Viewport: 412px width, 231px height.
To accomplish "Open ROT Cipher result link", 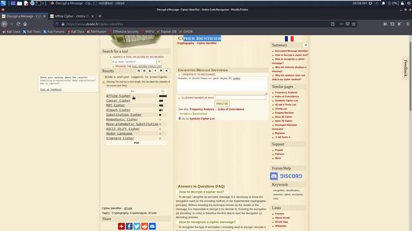I will coord(116,105).
